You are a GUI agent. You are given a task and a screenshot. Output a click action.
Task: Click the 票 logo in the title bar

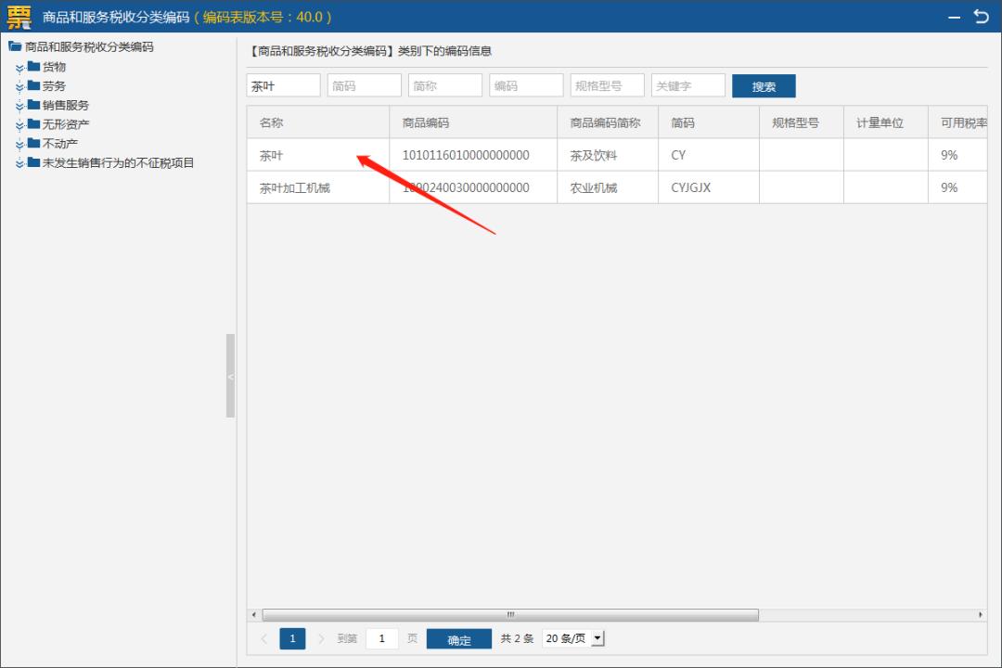[17, 16]
